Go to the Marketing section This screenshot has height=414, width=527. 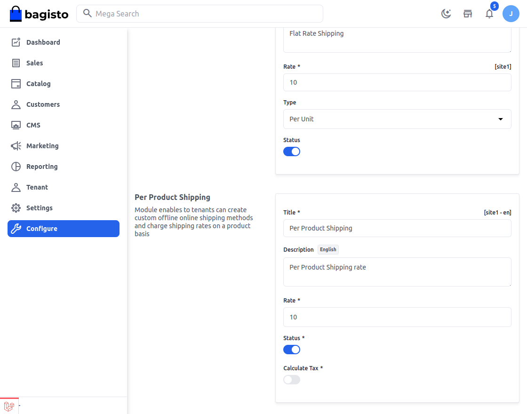click(42, 146)
